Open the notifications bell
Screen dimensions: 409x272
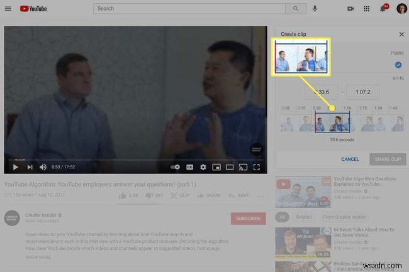(x=383, y=9)
